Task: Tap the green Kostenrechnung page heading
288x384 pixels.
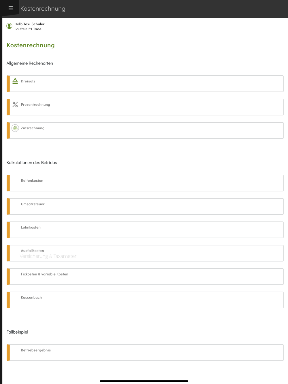Action: coord(31,45)
